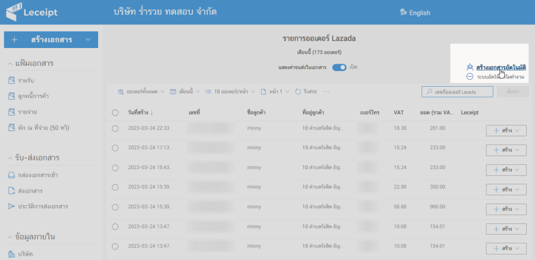Open the three-dots more options menu
535x260 pixels.
coord(327,92)
